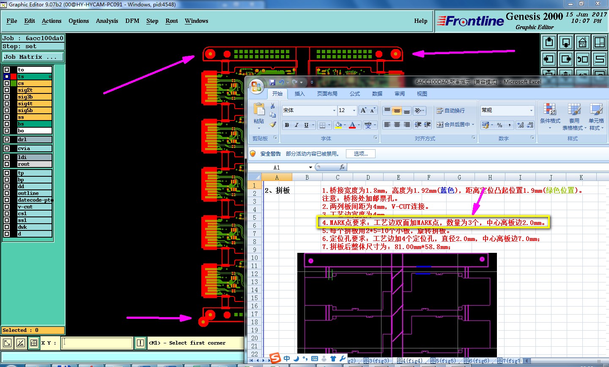The image size is (609, 367).
Task: Click the Cut scissors icon in Excel
Action: click(273, 106)
